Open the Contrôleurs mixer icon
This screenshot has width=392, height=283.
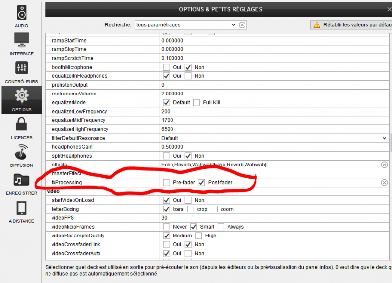pos(22,68)
